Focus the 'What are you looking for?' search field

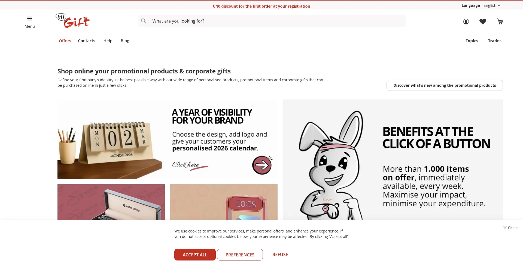pyautogui.click(x=272, y=21)
